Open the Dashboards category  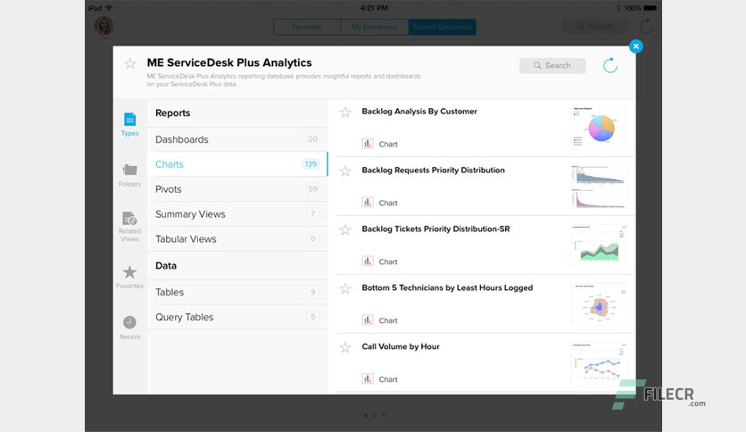point(237,139)
